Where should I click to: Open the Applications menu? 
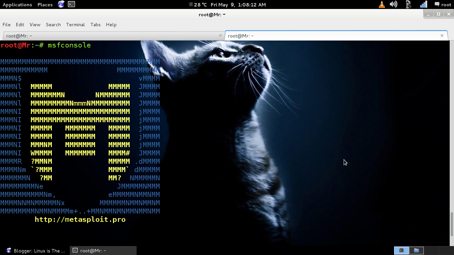coord(17,4)
